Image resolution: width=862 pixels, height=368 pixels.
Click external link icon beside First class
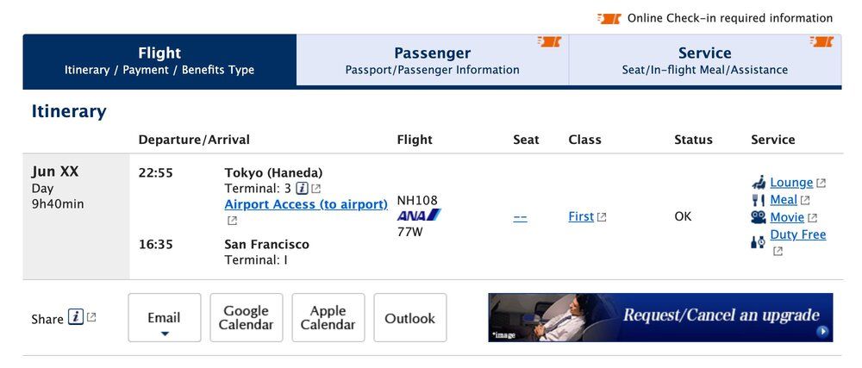click(602, 217)
